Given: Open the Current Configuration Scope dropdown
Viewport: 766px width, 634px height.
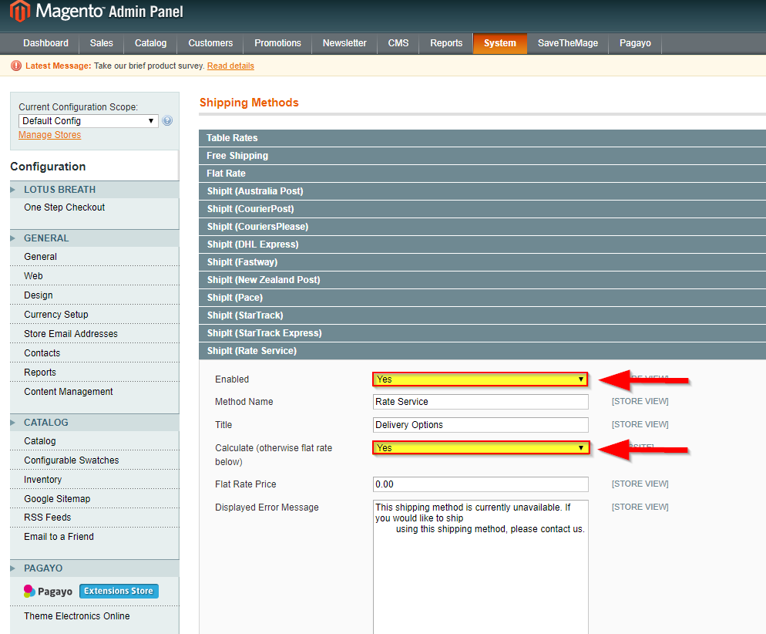Looking at the screenshot, I should coord(89,121).
